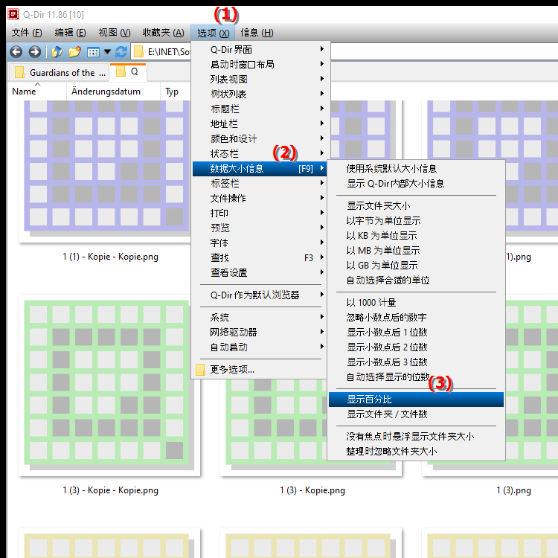This screenshot has height=558, width=558.
Task: Expand the 预览 submenu
Action: pos(260,228)
